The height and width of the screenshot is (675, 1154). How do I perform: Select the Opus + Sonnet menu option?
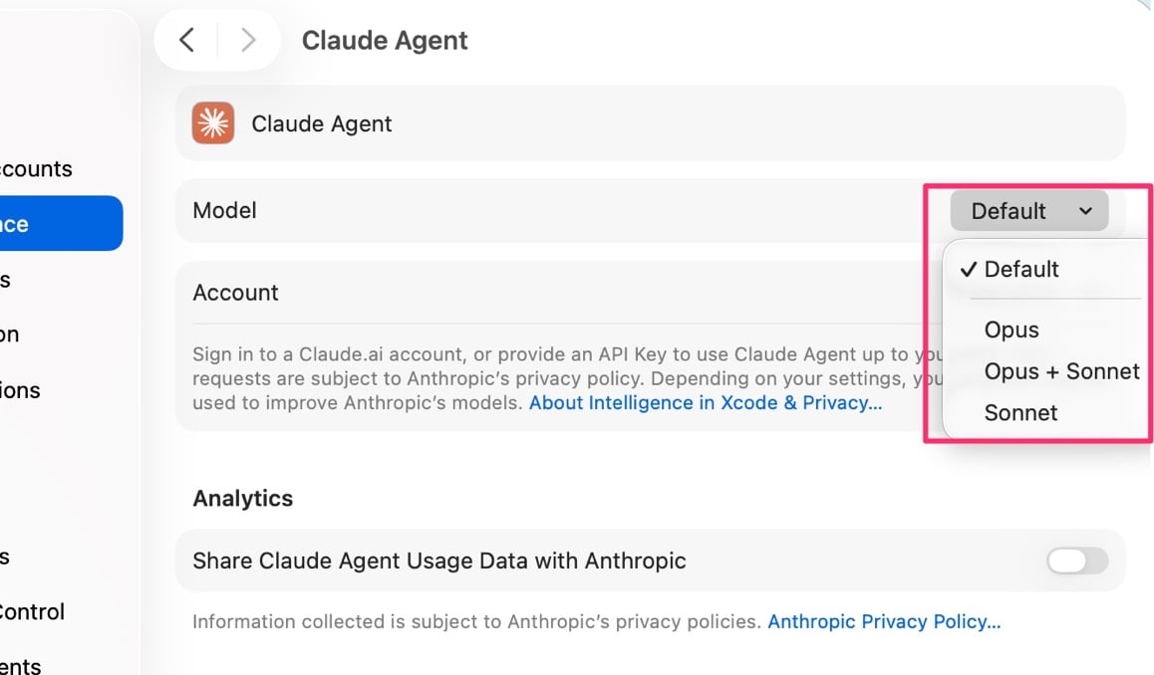1061,371
